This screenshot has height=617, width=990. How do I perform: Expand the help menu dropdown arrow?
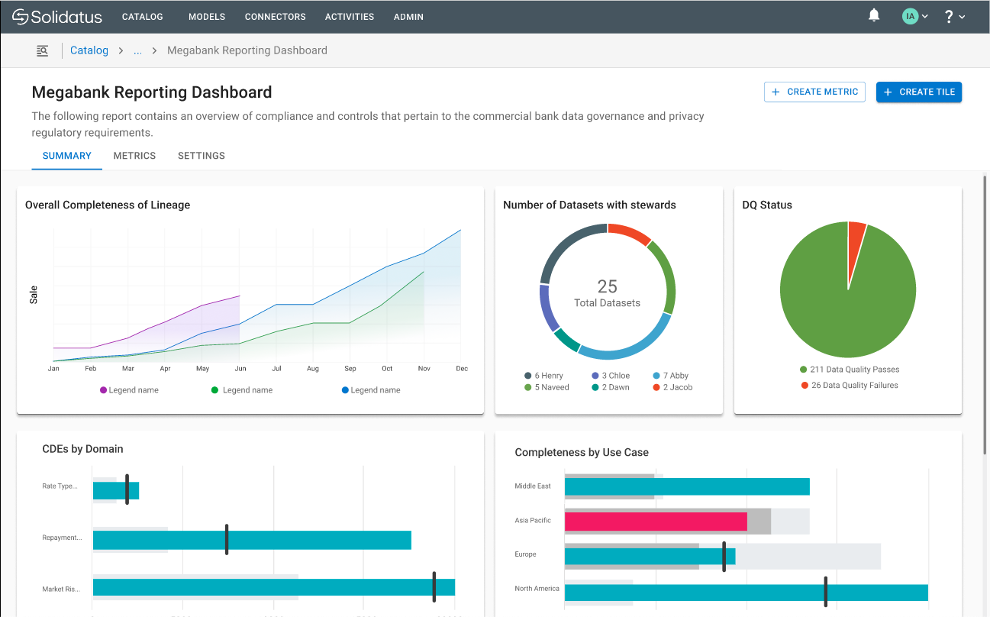click(962, 16)
